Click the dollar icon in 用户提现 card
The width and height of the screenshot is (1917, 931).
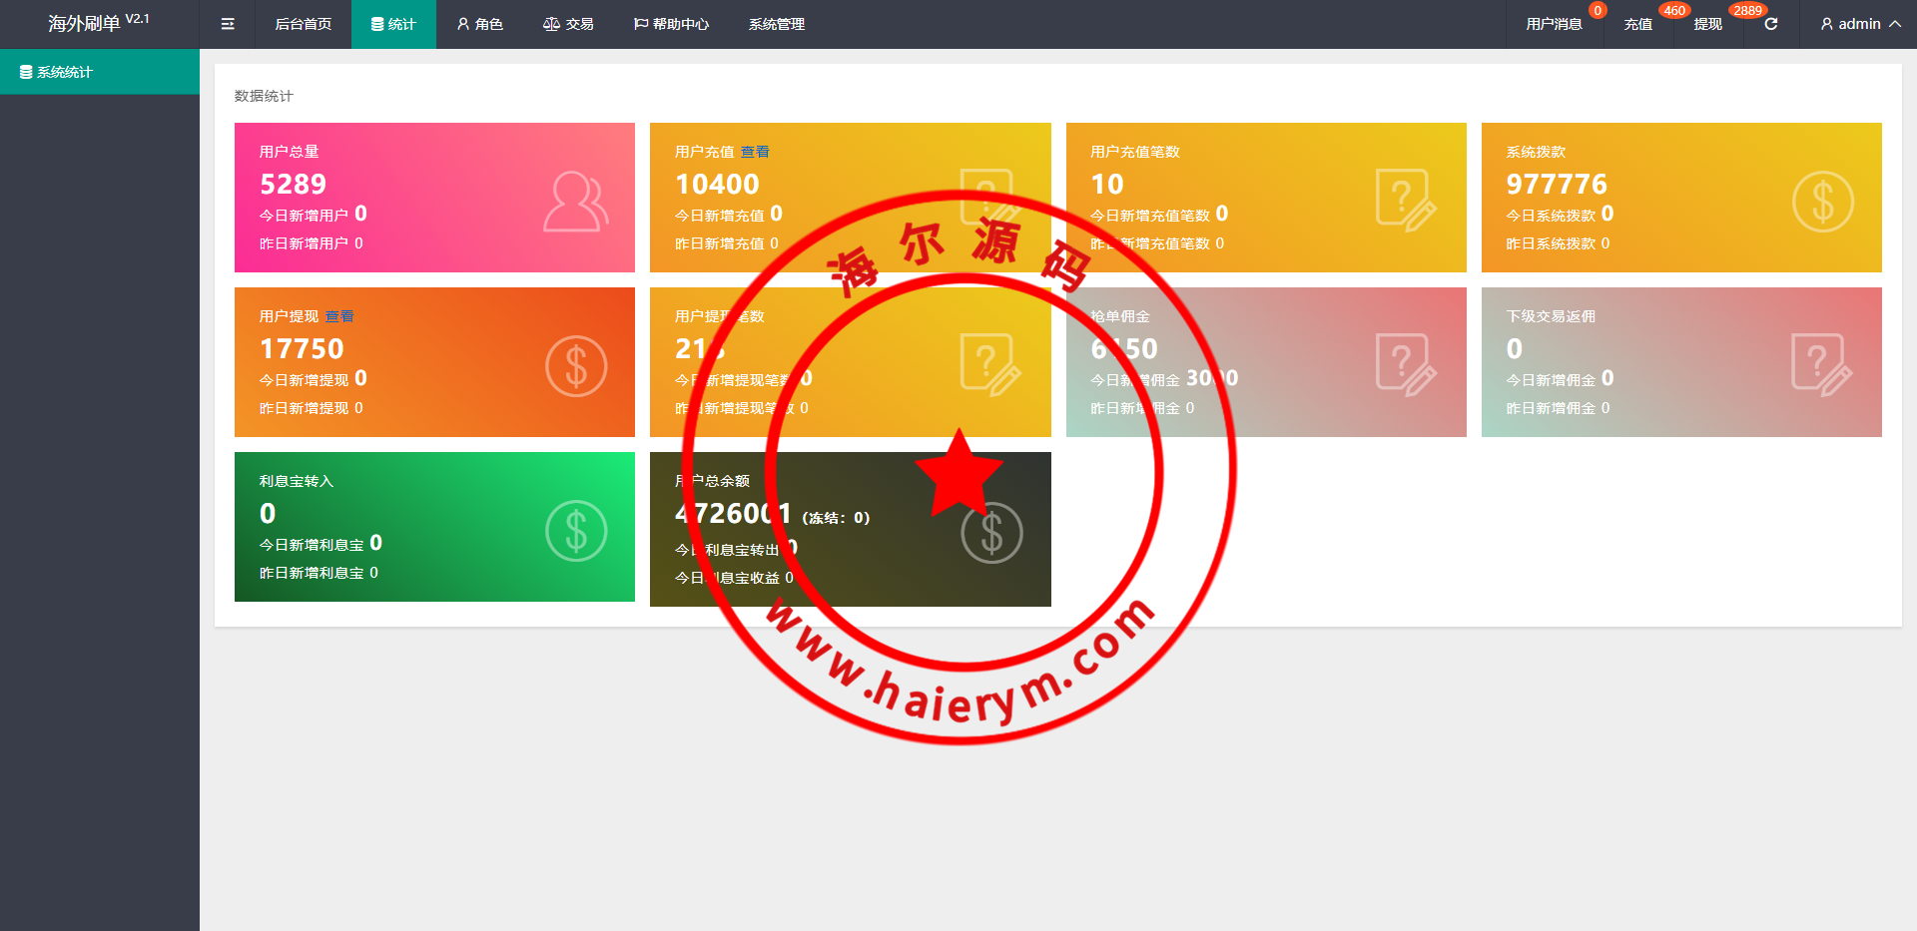[x=576, y=366]
